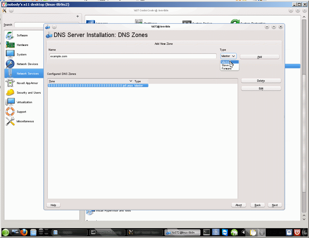Image resolution: width=309 pixels, height=238 pixels.
Task: Switch to YaST2@linux-8b9n taskbar entry
Action: pos(182,233)
